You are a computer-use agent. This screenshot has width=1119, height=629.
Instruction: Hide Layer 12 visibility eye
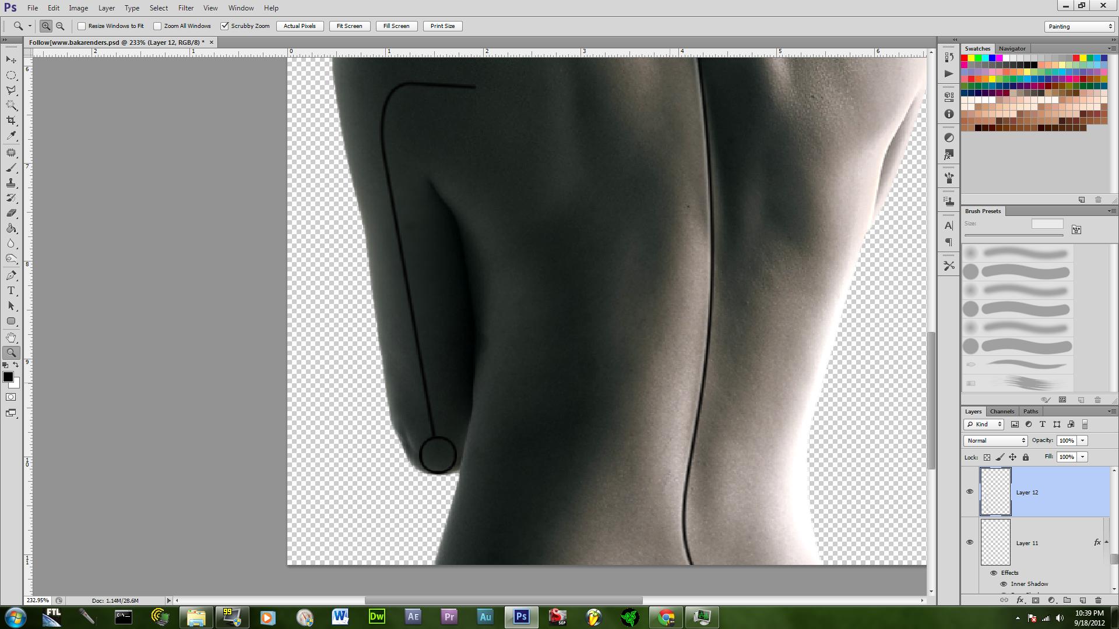click(970, 492)
